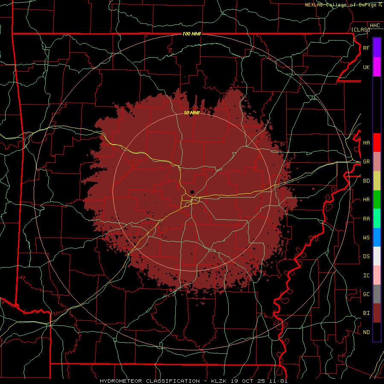
Task: Select the IC light pink legend swatch
Action: pos(377,275)
